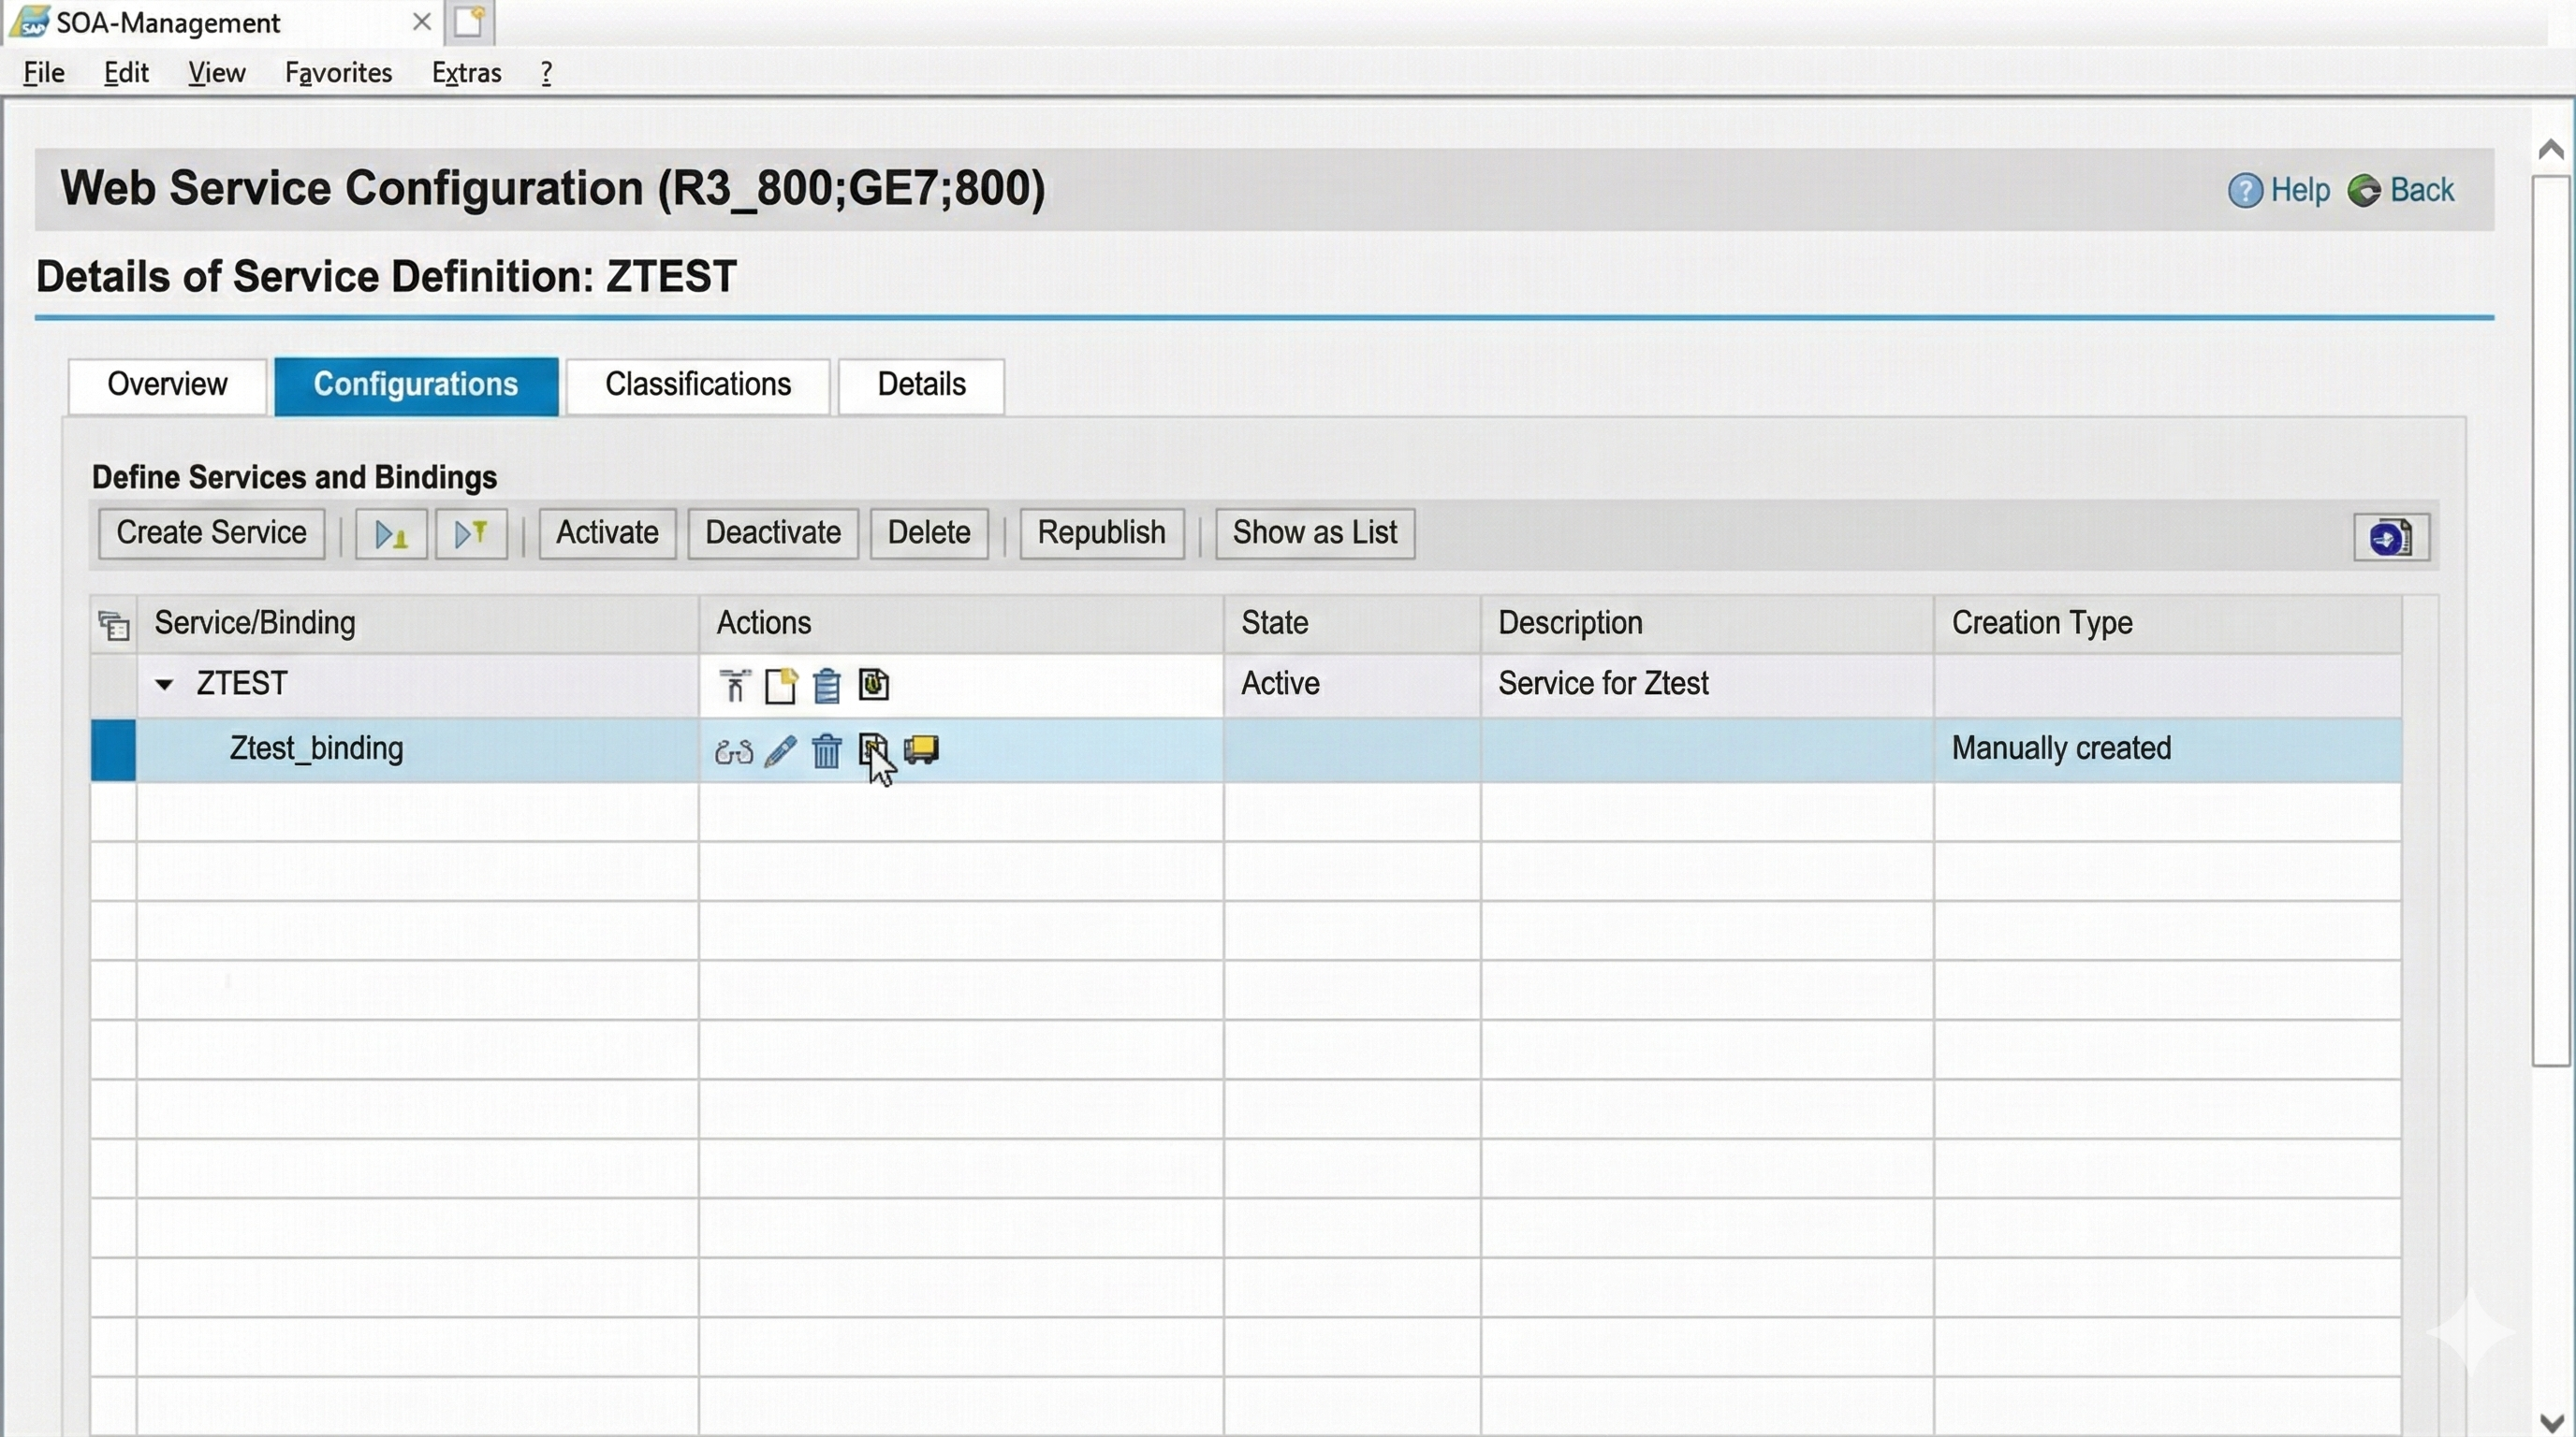Viewport: 2576px width, 1437px height.
Task: Click the yellow transport truck icon
Action: pos(921,749)
